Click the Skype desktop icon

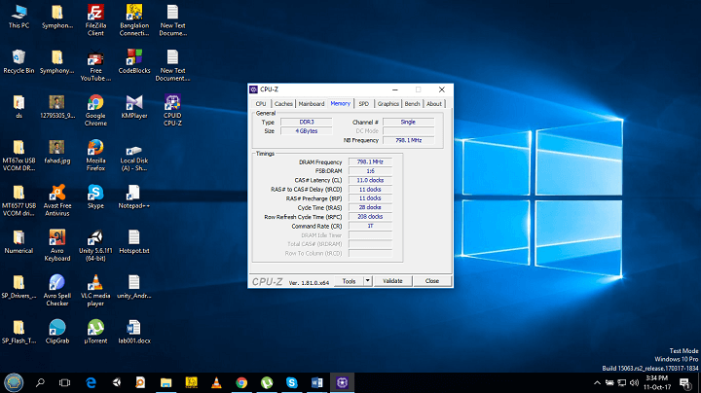click(95, 192)
